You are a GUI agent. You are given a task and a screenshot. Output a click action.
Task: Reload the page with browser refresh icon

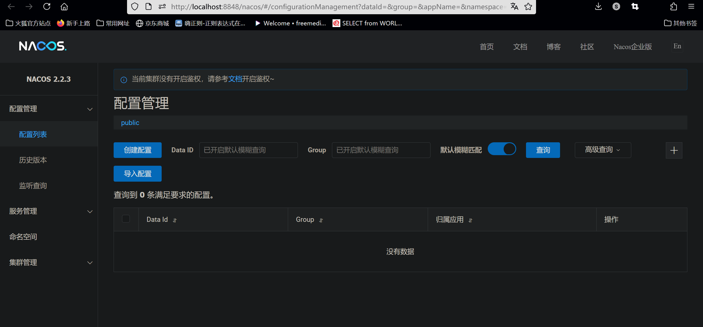47,6
